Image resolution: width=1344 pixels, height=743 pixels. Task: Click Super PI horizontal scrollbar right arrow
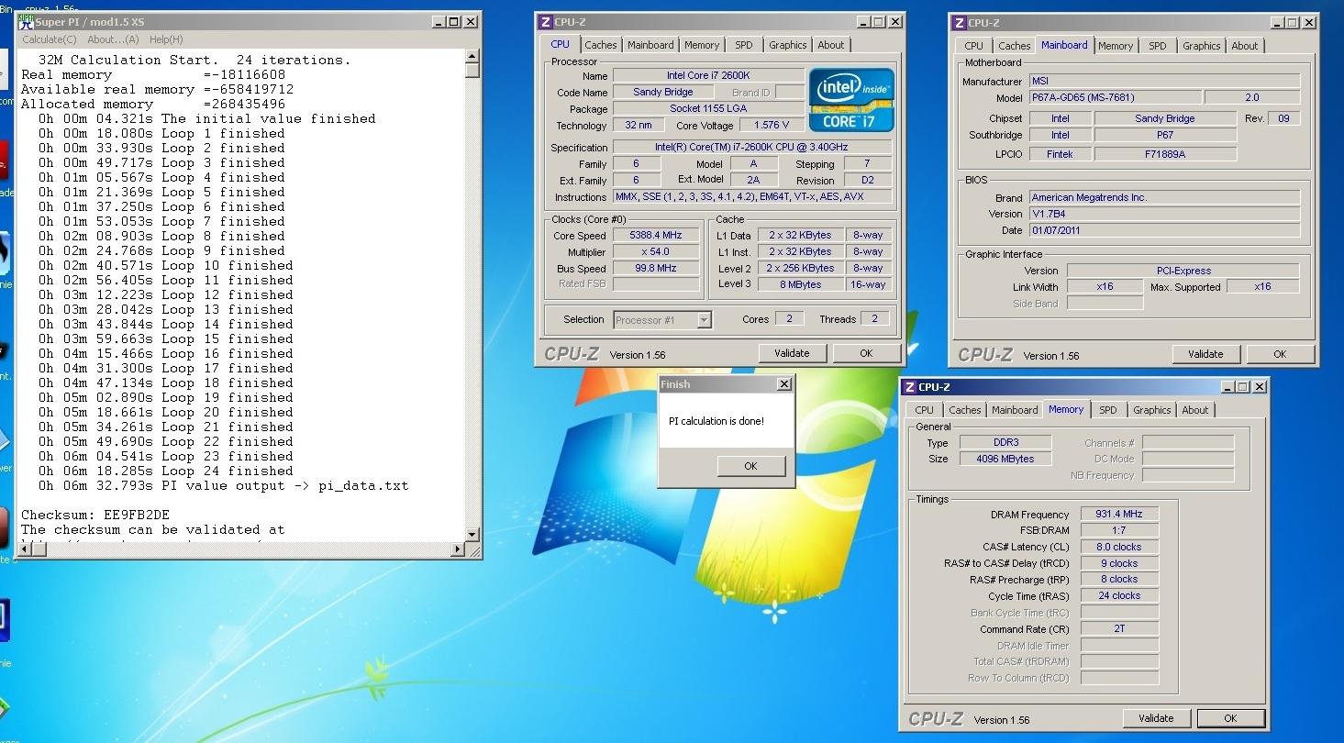459,549
